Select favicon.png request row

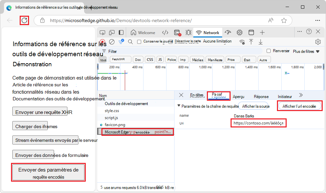click(135, 125)
